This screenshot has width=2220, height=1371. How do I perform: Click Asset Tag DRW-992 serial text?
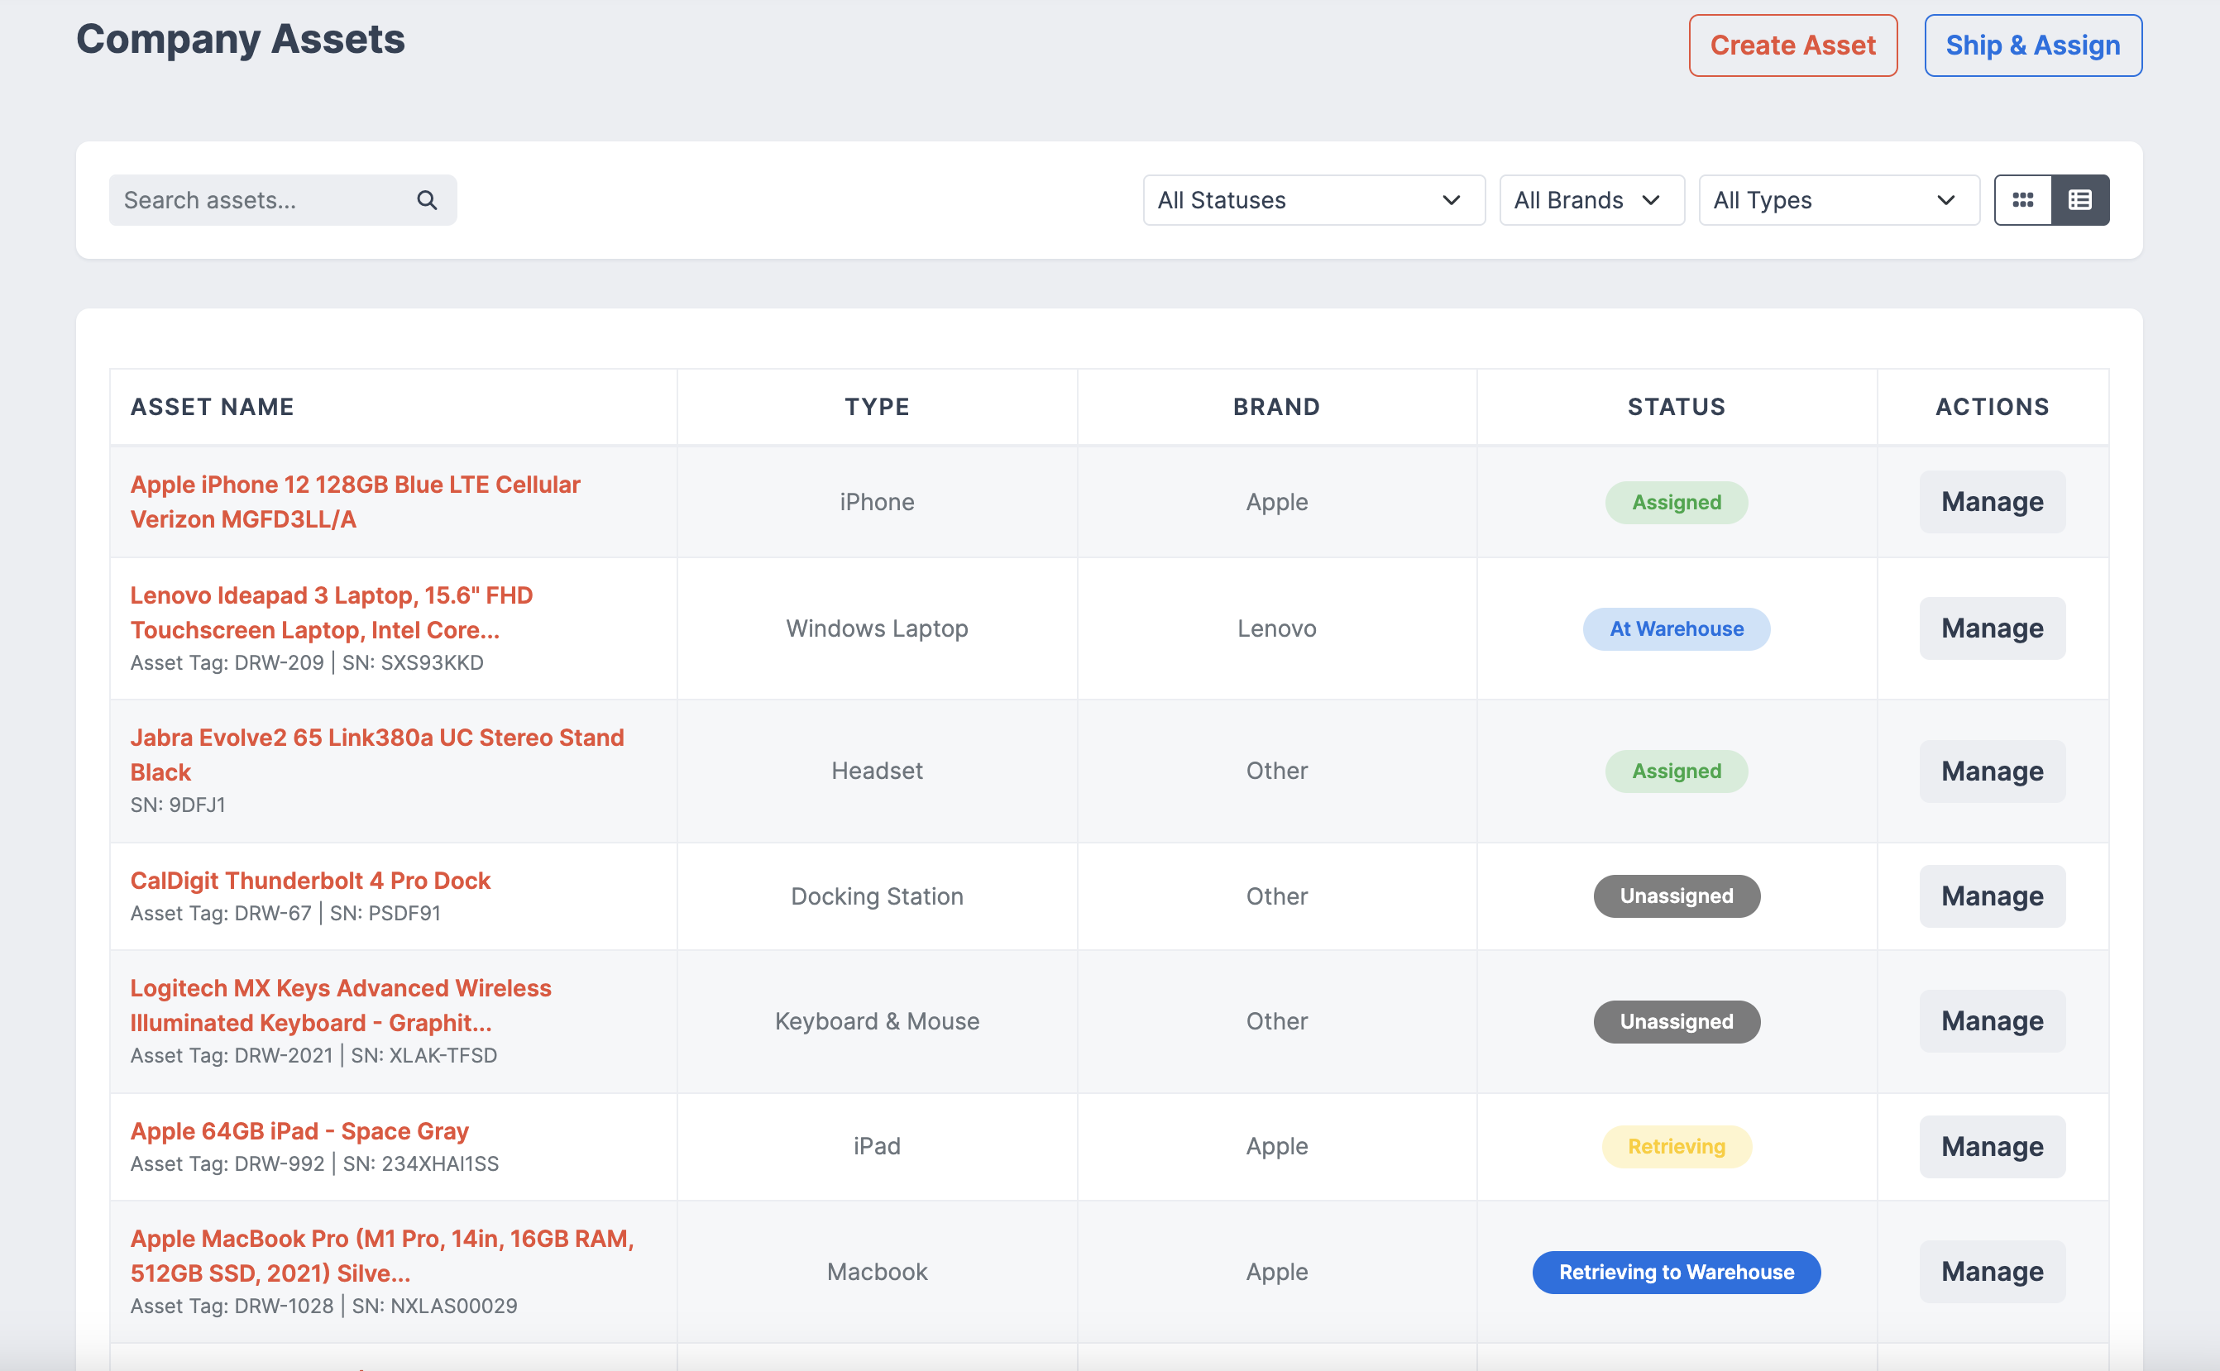click(x=313, y=1163)
